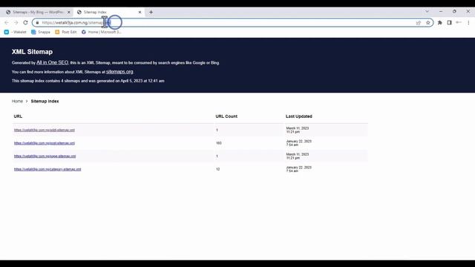Image resolution: width=475 pixels, height=267 pixels.
Task: Close the Sitemap Index tab
Action: 140,12
